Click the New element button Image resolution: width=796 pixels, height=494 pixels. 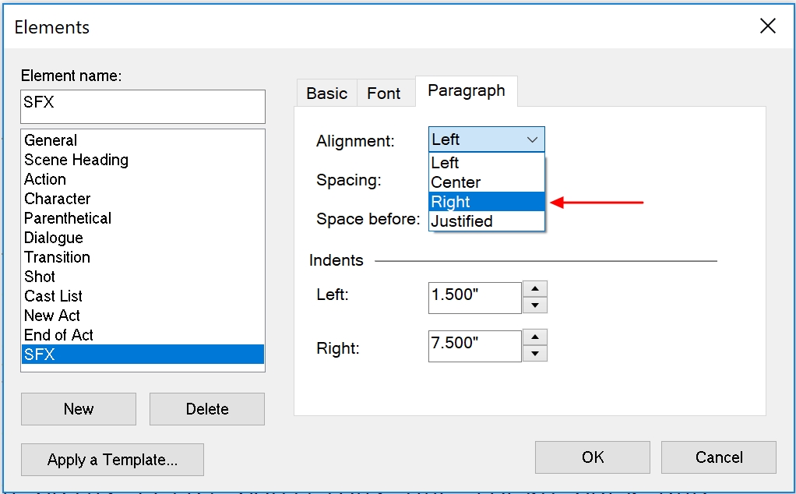[x=79, y=409]
